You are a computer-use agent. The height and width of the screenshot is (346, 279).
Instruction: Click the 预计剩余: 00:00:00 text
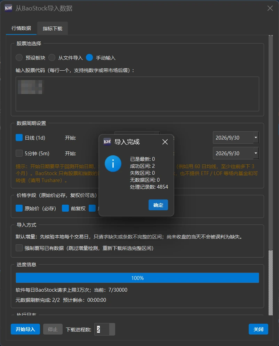point(85,300)
